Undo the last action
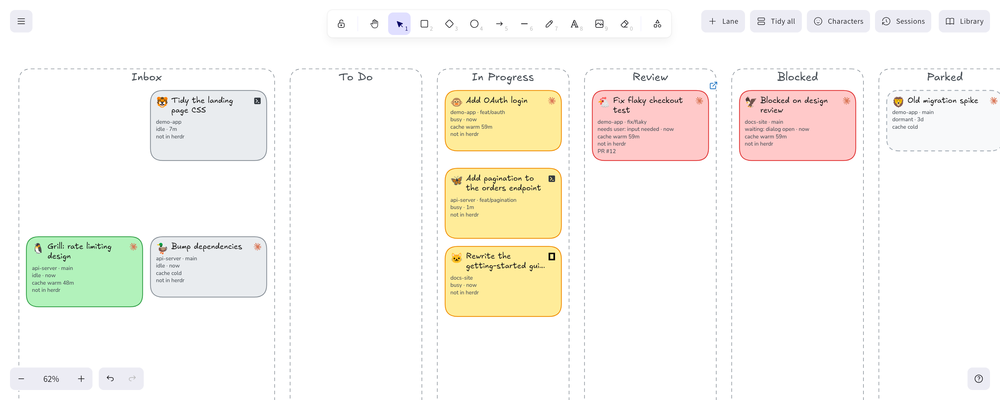 click(110, 379)
